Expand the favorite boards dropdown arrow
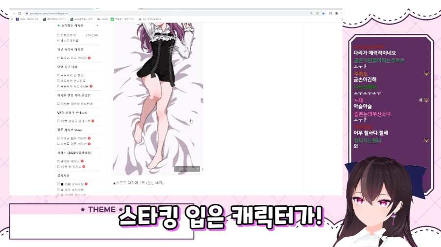The image size is (441, 247). pos(98,25)
